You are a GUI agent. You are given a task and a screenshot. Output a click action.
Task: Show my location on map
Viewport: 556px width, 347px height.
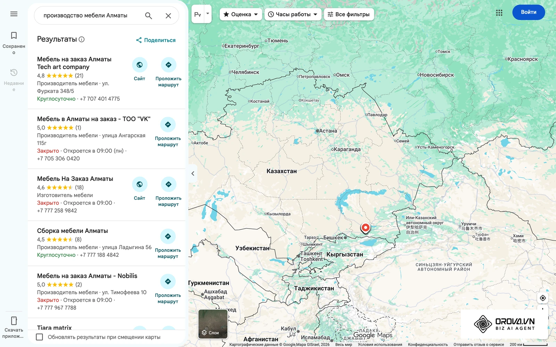click(x=543, y=298)
